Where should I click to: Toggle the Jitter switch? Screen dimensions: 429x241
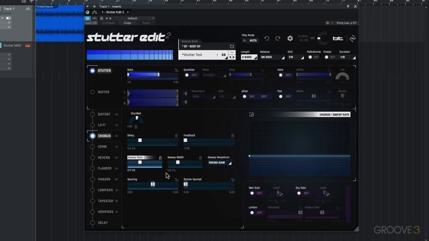pos(249,96)
